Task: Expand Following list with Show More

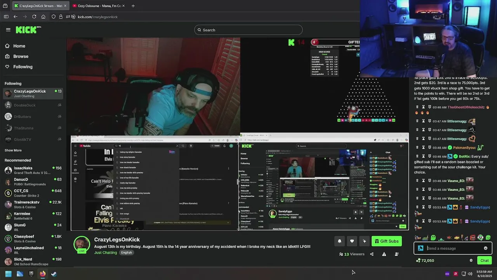Action: coord(13,150)
